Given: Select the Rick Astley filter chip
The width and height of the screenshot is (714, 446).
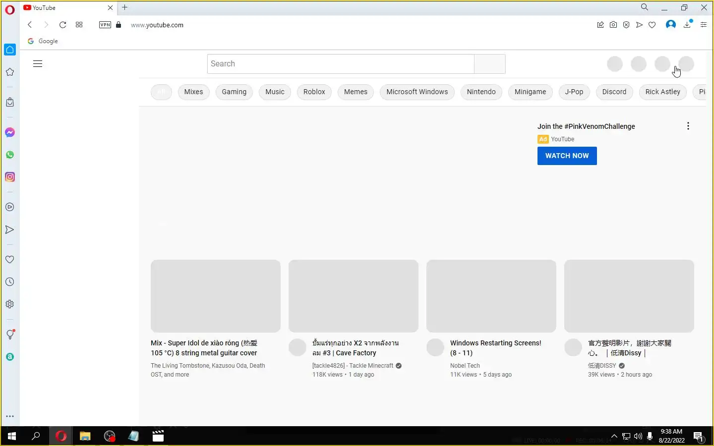Looking at the screenshot, I should point(663,92).
